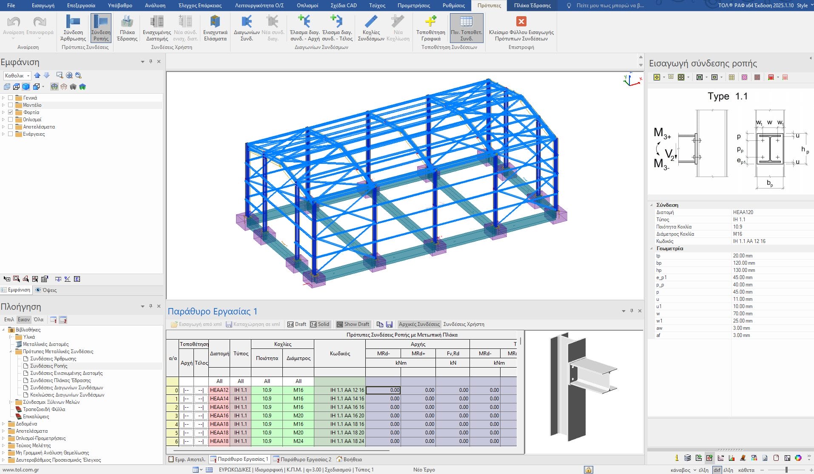Expand the Δεδομένα tree node
814x474 pixels.
click(4, 424)
